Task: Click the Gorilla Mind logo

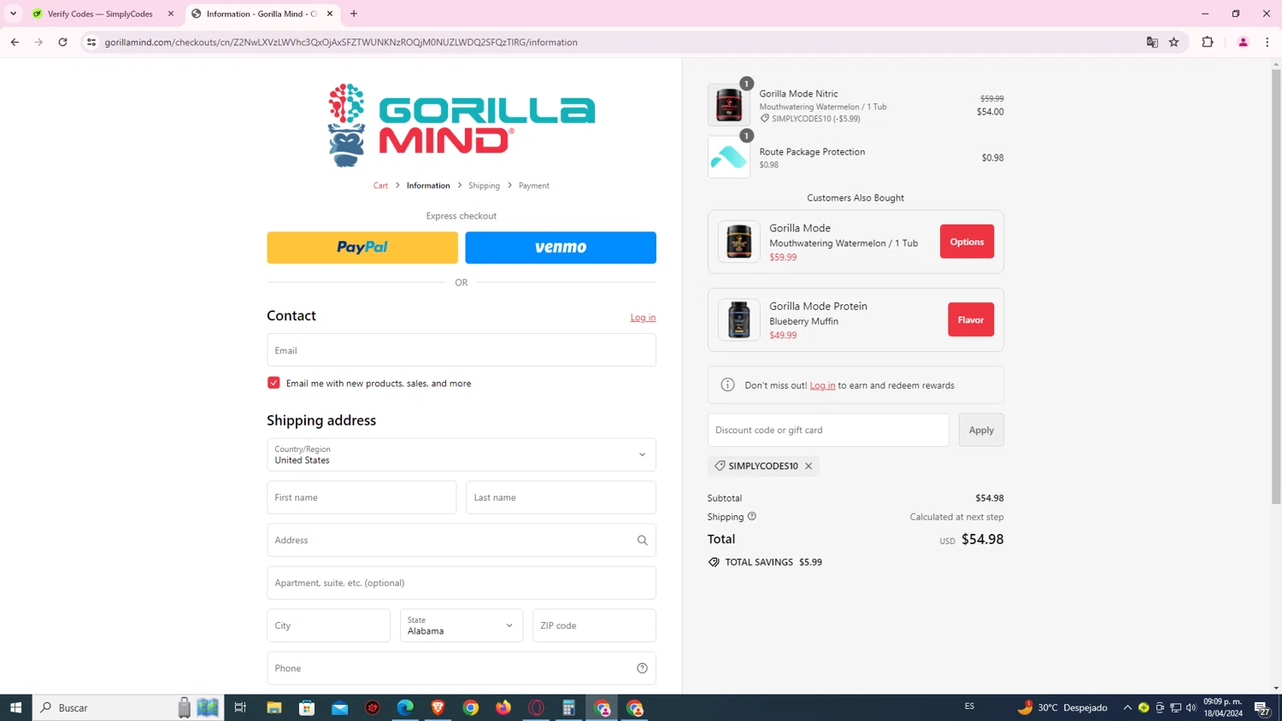Action: point(462,125)
